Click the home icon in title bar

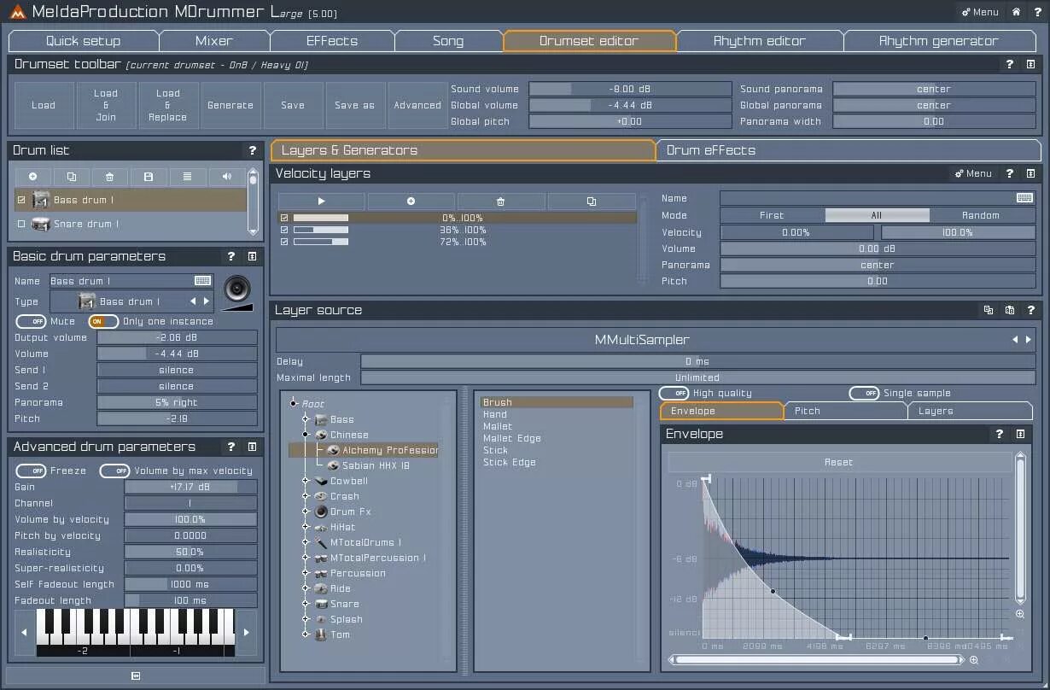(x=1016, y=12)
